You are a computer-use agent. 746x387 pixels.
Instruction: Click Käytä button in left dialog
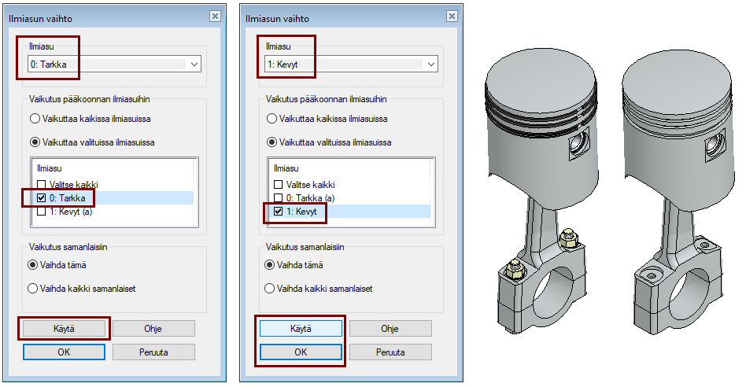click(x=64, y=329)
